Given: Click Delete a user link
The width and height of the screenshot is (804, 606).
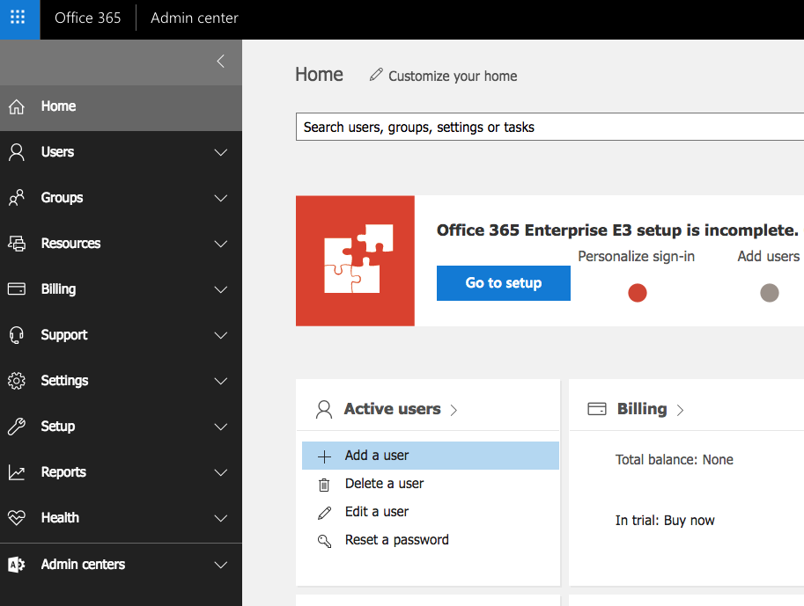Looking at the screenshot, I should [x=385, y=484].
